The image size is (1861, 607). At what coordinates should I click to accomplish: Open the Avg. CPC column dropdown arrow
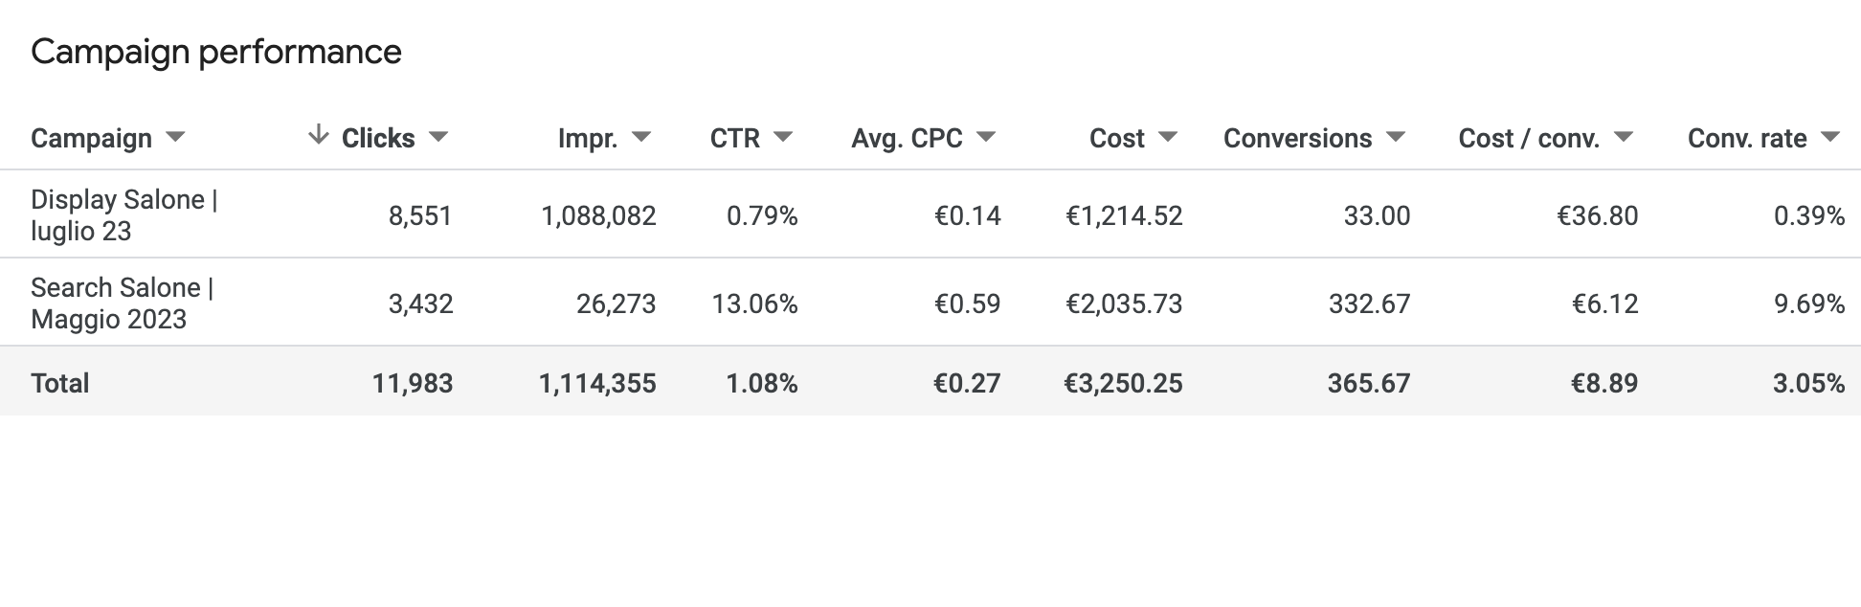[986, 137]
